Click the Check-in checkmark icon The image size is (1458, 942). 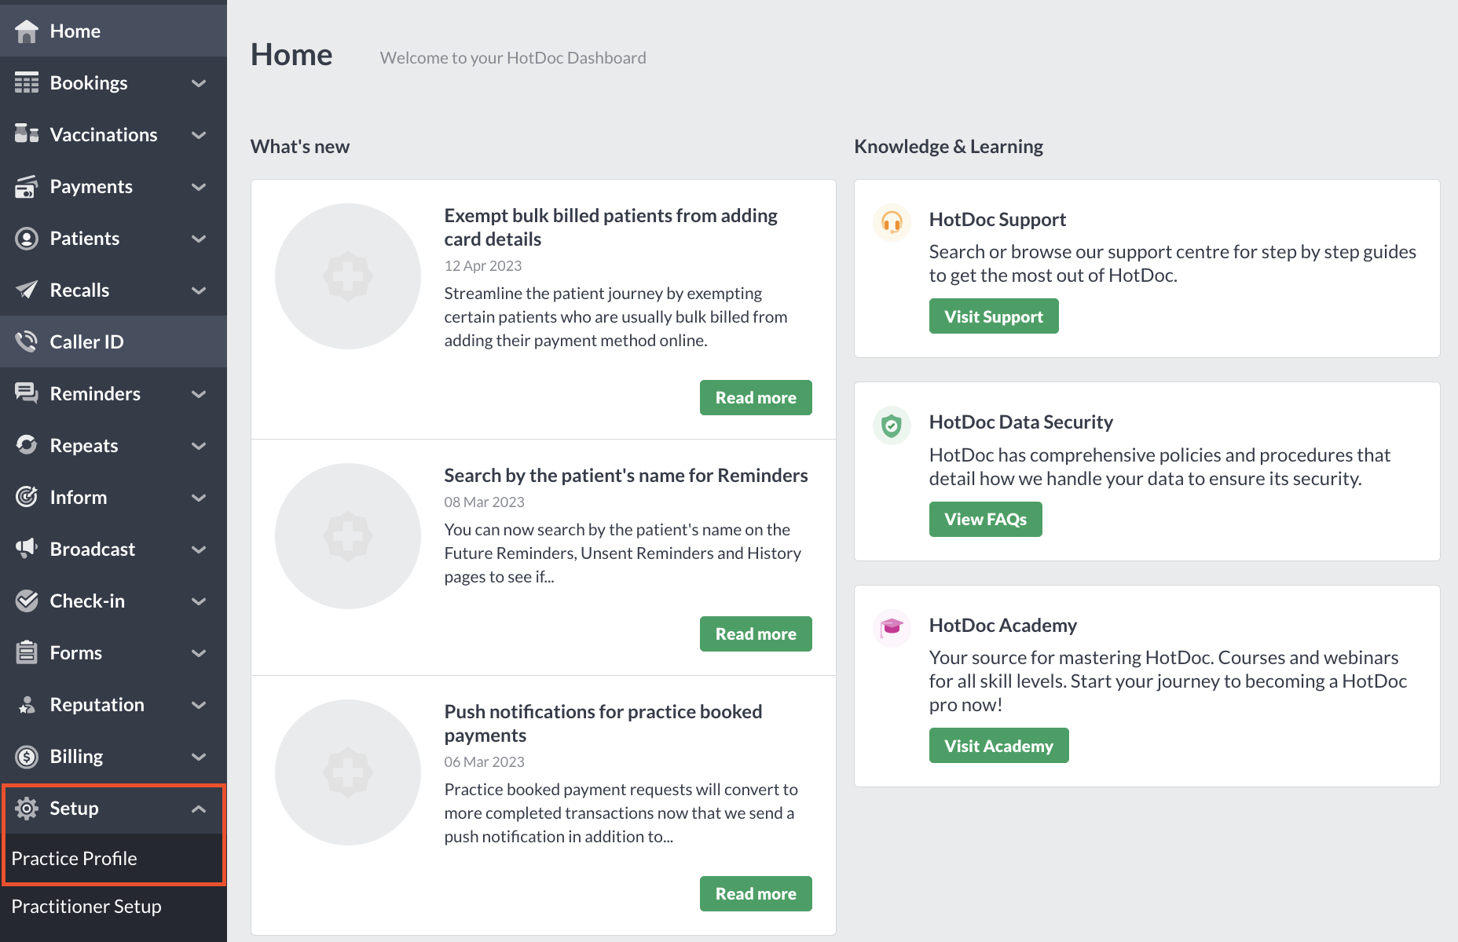pyautogui.click(x=27, y=601)
